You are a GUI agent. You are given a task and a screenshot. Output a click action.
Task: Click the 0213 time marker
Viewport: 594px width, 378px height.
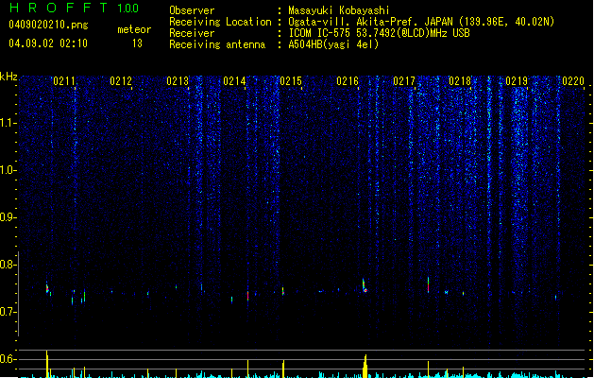coord(178,81)
